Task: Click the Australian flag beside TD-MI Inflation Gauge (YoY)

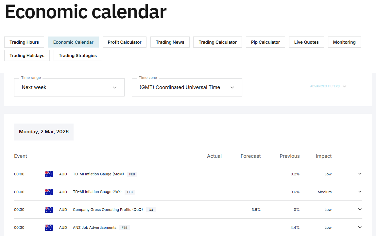Action: pyautogui.click(x=49, y=192)
